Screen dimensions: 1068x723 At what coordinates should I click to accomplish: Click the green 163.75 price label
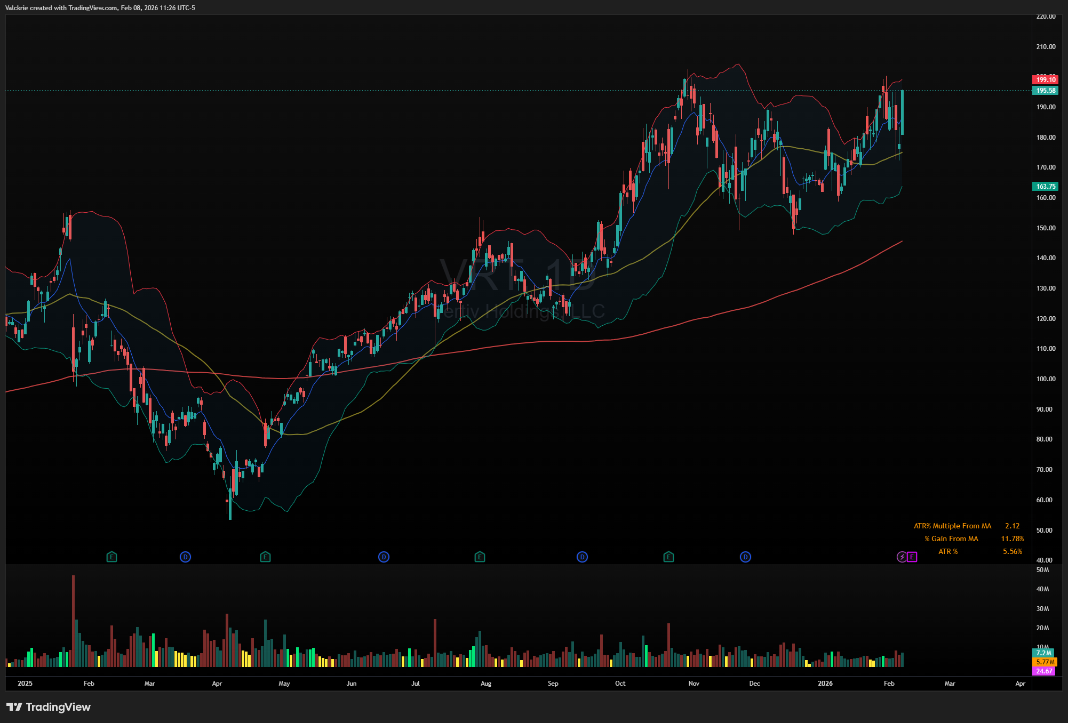click(1046, 187)
